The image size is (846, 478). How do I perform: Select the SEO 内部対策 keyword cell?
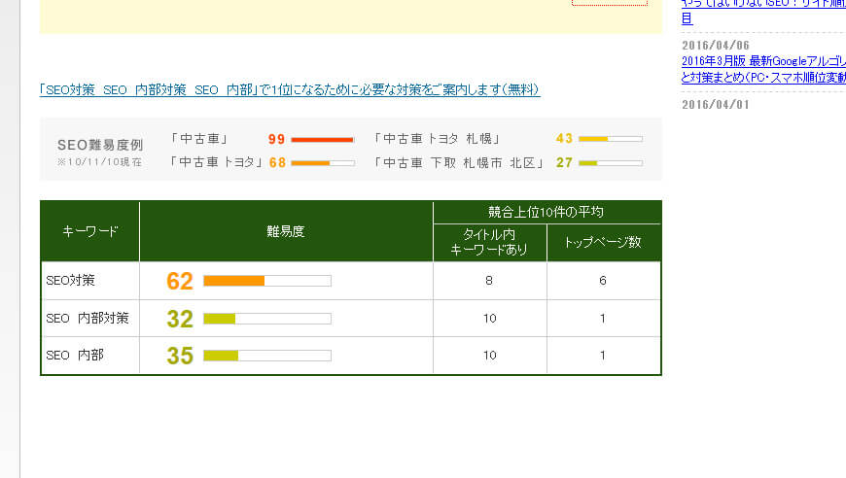(x=88, y=318)
